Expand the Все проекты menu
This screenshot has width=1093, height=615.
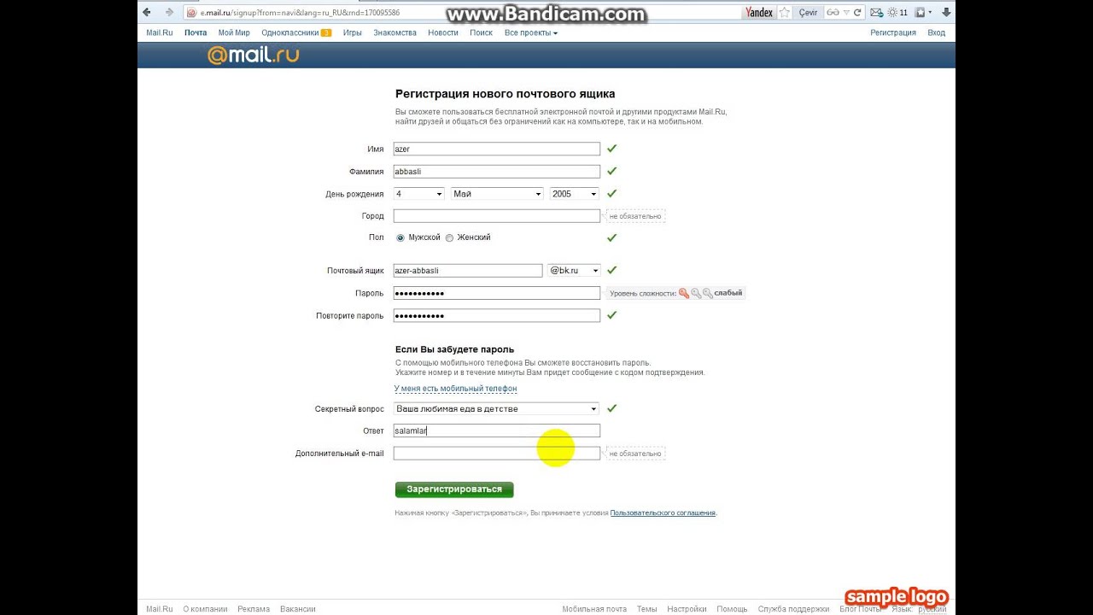(530, 32)
